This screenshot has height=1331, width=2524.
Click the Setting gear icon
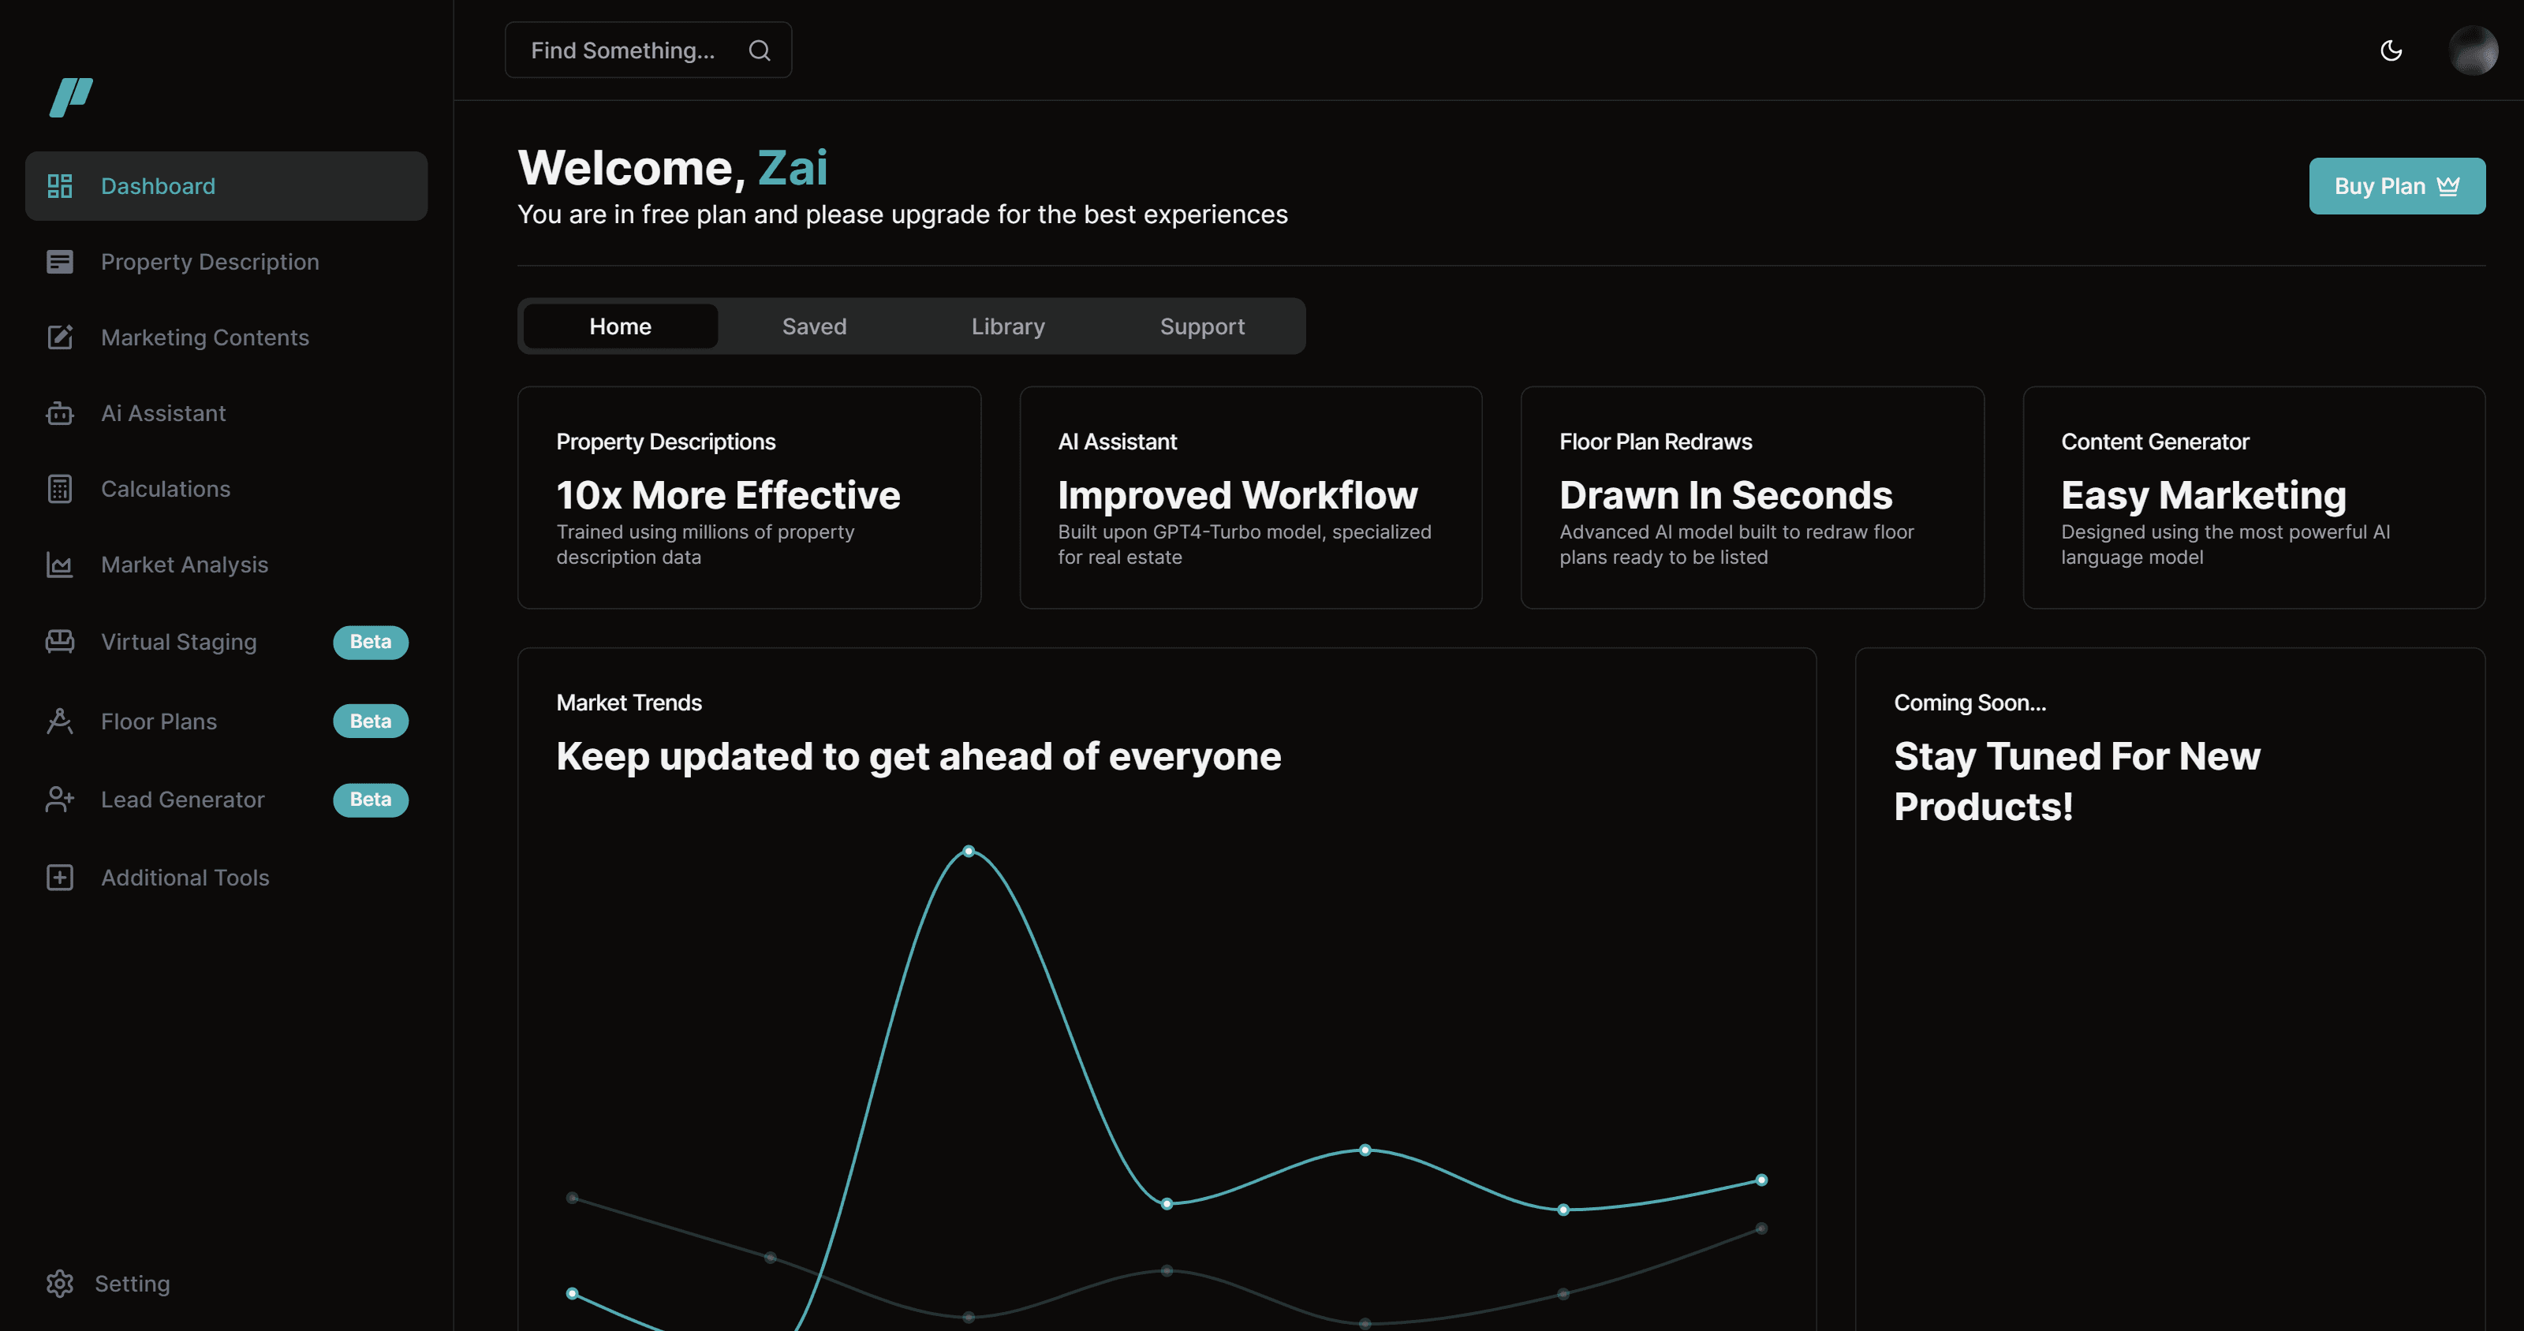pos(60,1283)
